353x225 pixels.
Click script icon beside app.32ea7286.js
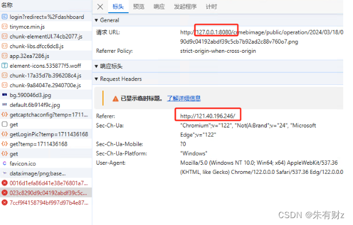5,56
